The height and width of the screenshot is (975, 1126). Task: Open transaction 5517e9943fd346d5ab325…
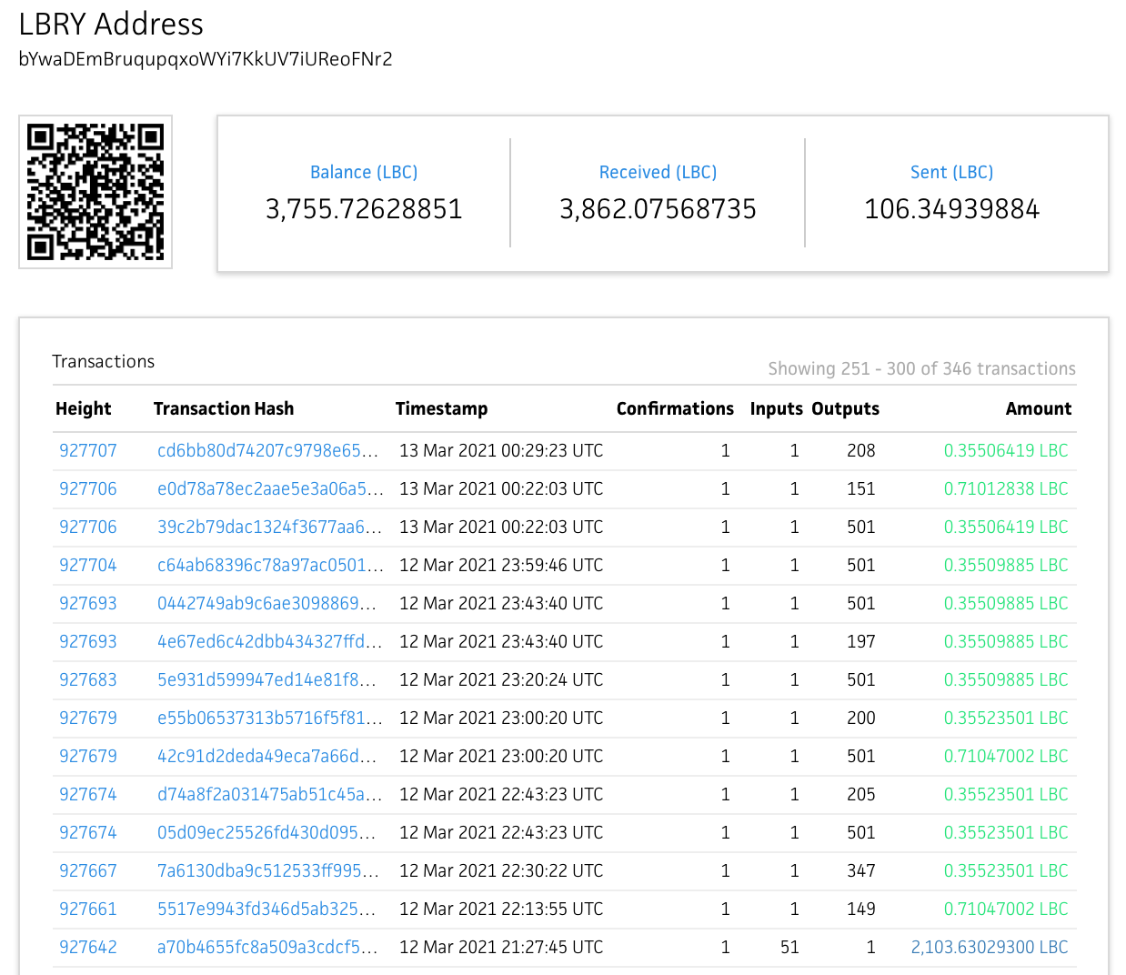(x=266, y=909)
